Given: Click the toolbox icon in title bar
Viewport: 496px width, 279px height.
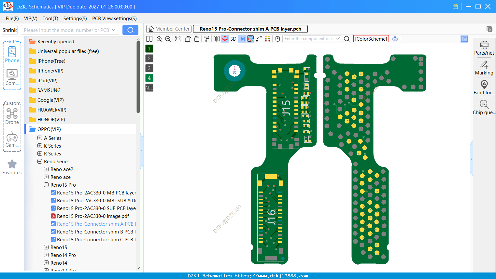Looking at the screenshot, I should (455, 7).
